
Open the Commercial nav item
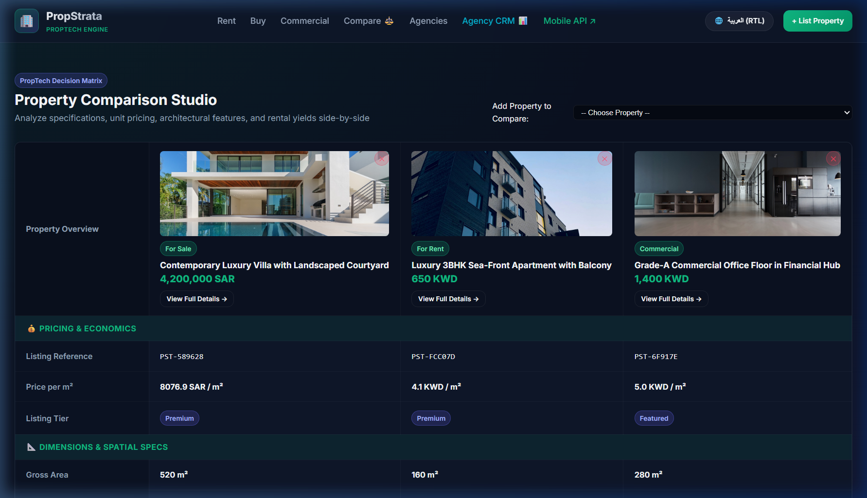pyautogui.click(x=305, y=21)
